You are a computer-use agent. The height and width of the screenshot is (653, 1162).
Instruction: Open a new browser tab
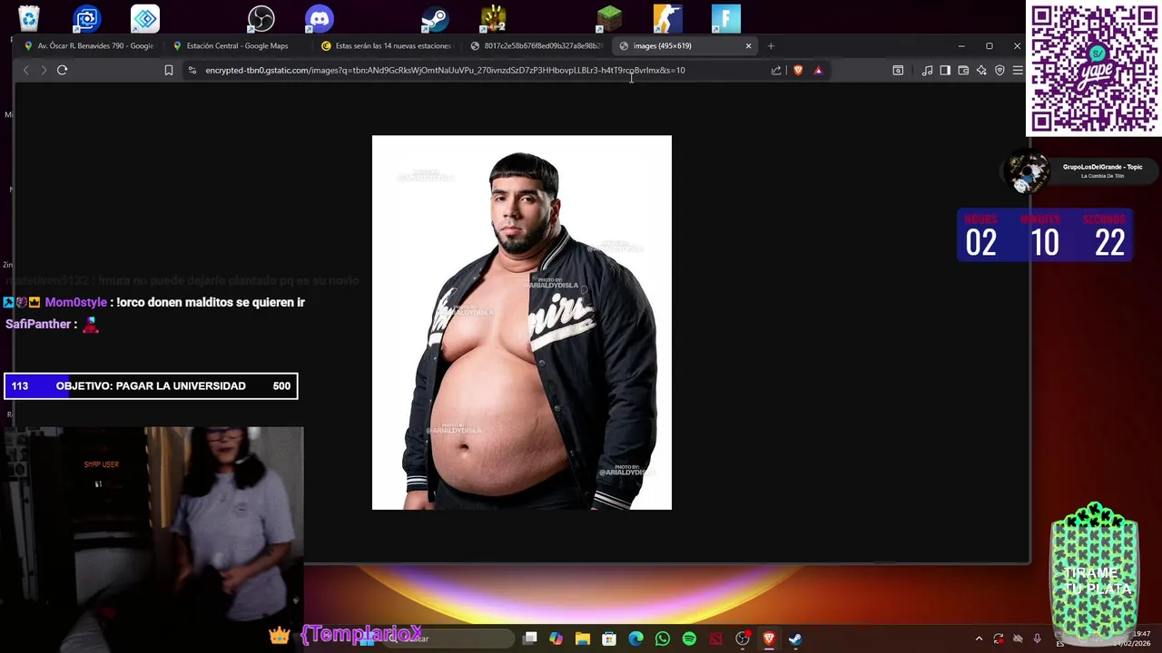[771, 45]
